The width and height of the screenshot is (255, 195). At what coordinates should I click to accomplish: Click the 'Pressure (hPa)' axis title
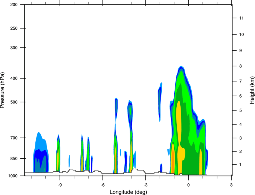pyautogui.click(x=2, y=90)
